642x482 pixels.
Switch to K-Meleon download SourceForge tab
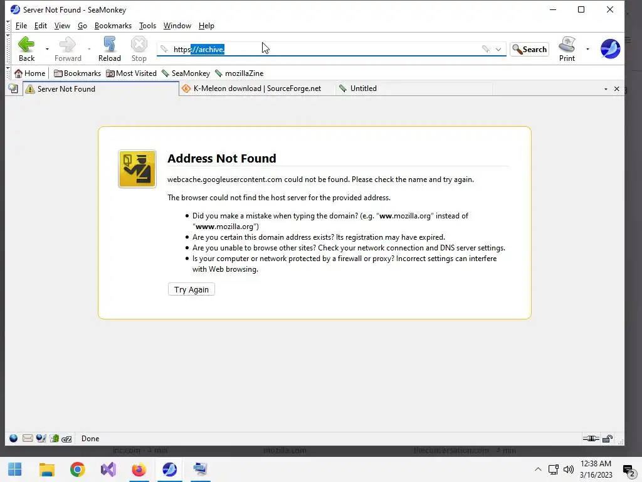point(256,88)
